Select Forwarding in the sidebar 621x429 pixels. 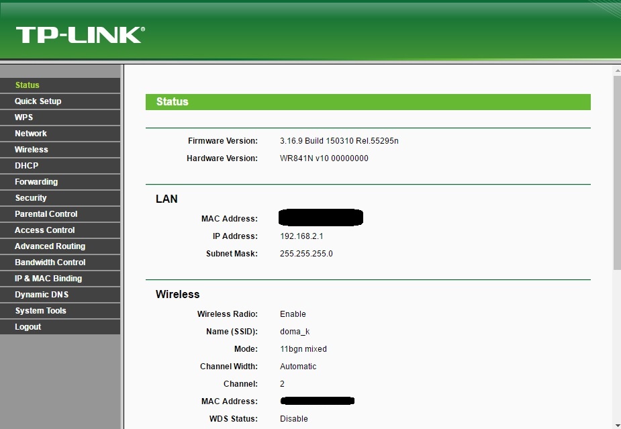60,182
